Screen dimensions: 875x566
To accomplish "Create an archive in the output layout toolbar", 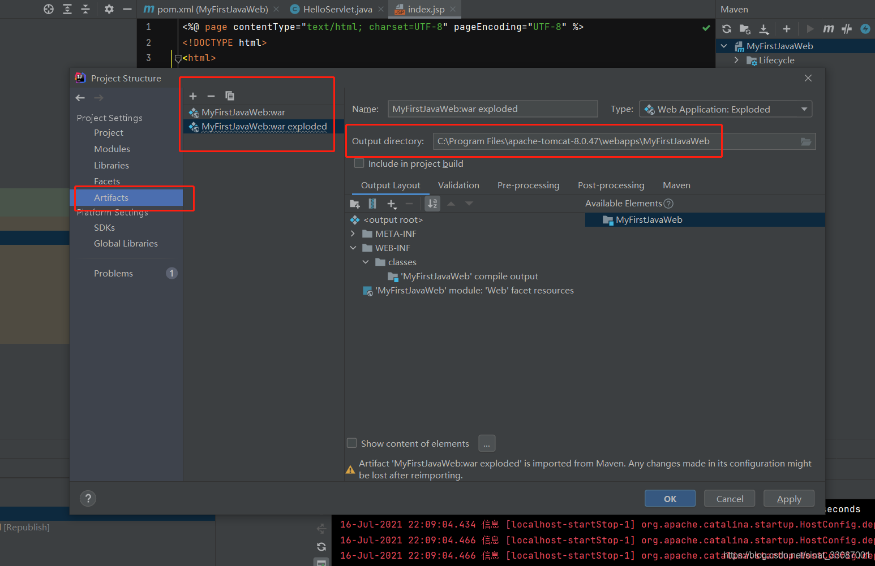I will point(372,204).
